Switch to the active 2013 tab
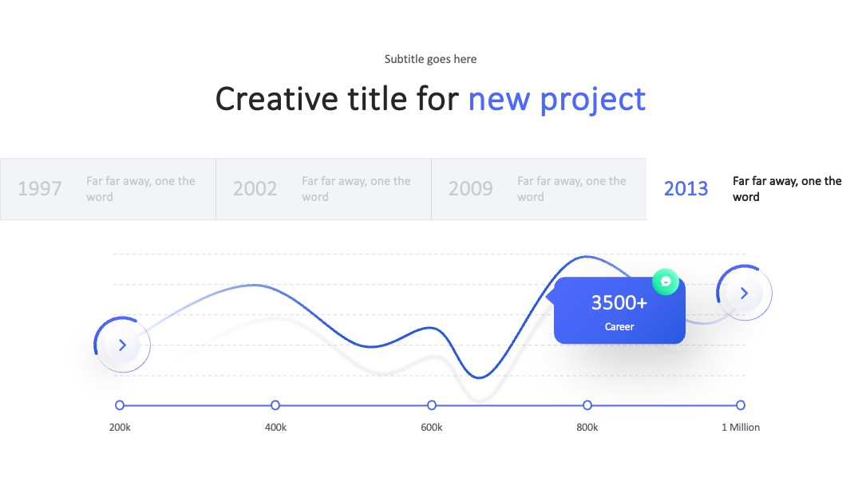Viewport: 862px width, 485px height. (754, 189)
